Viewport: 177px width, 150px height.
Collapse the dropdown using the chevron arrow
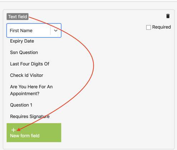tap(56, 31)
